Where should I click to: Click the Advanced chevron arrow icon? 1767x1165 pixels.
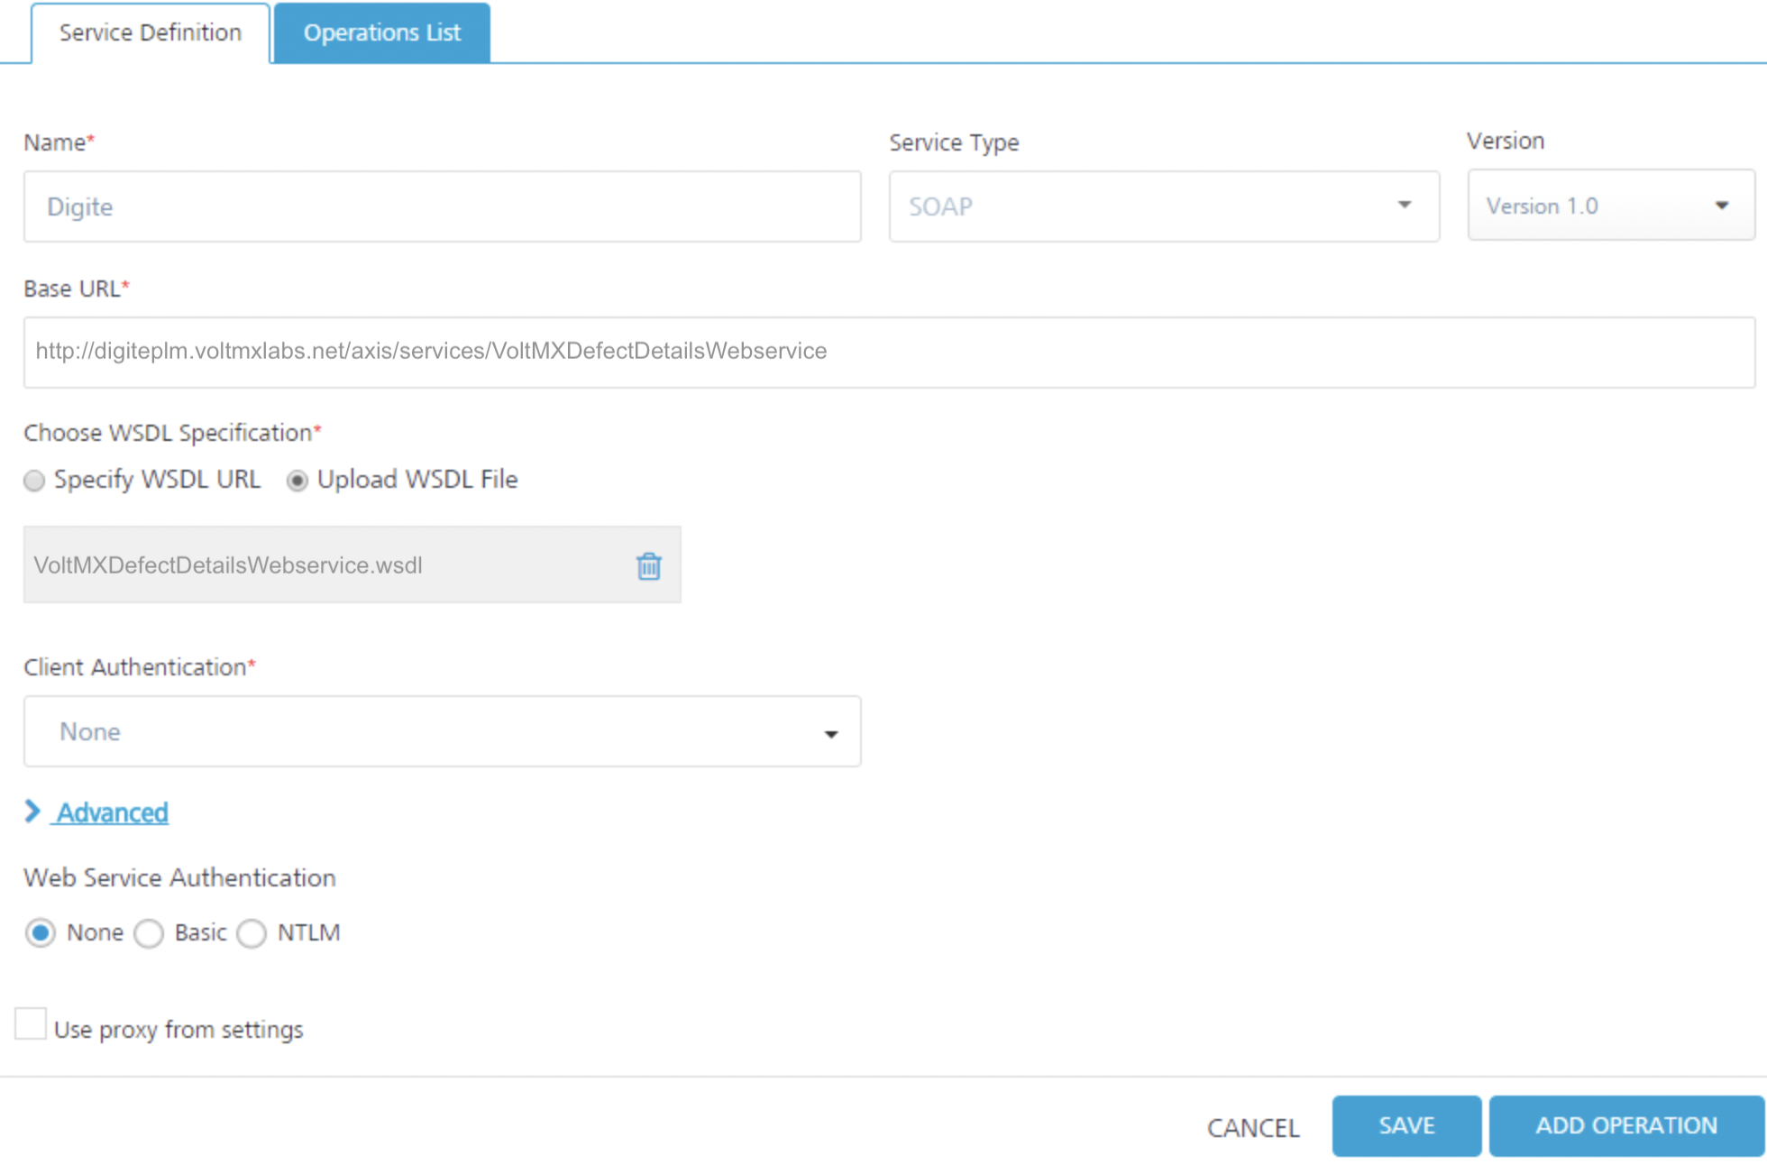coord(32,812)
